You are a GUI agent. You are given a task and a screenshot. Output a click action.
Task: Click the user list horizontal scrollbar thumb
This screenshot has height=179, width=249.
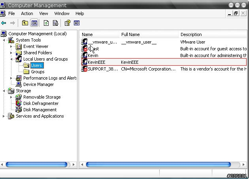(x=158, y=164)
